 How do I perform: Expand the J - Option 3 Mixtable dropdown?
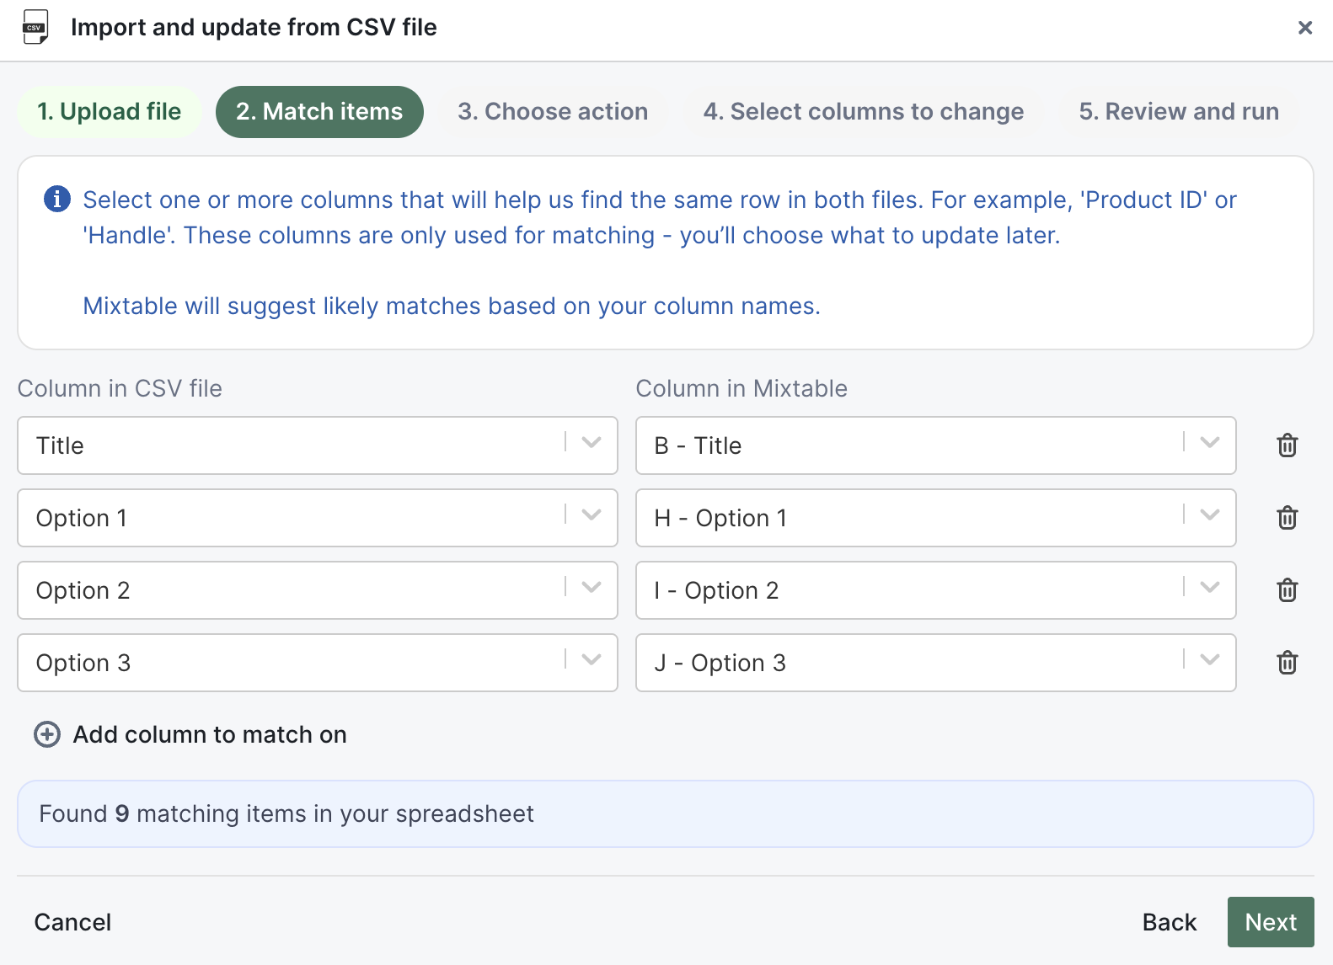[1211, 663]
